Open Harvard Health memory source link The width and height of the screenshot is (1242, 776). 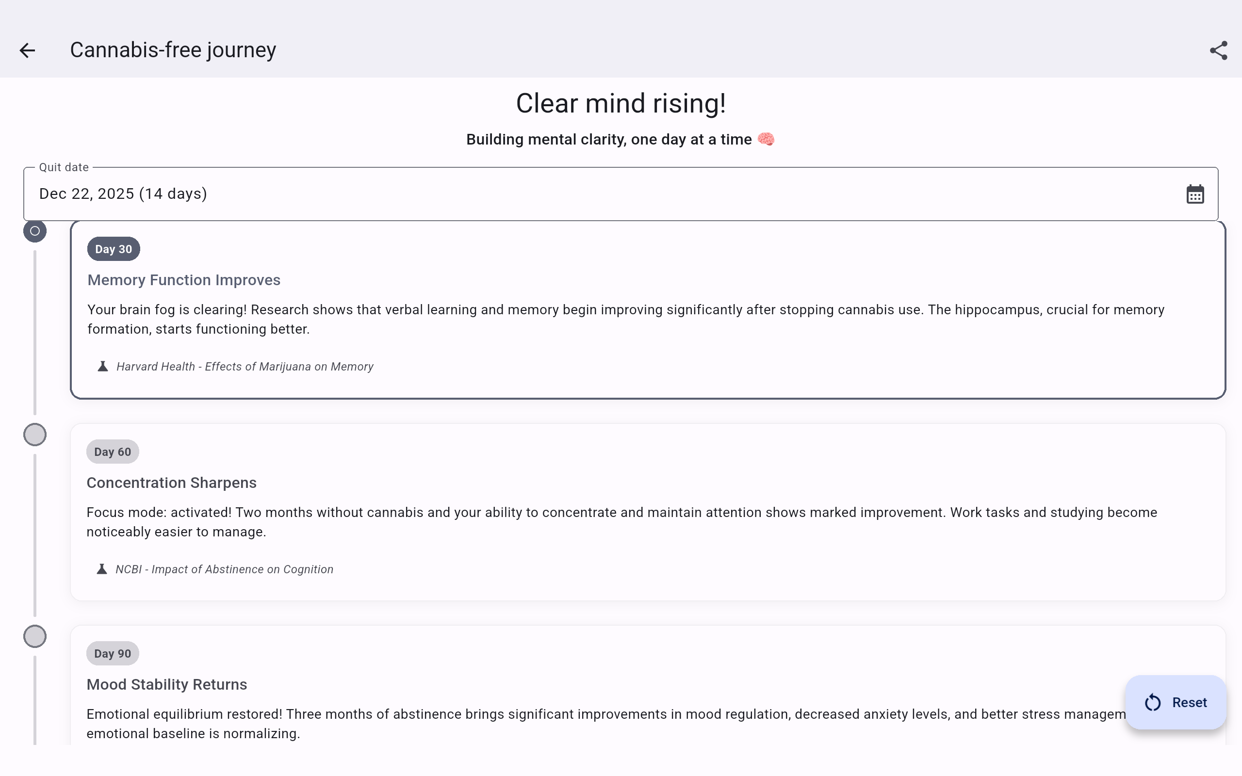point(245,367)
